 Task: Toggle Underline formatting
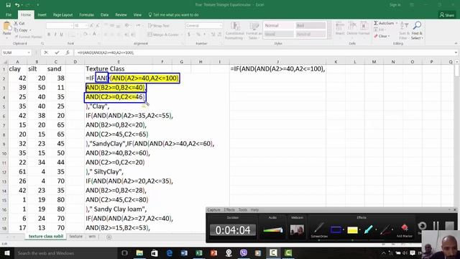(61, 35)
